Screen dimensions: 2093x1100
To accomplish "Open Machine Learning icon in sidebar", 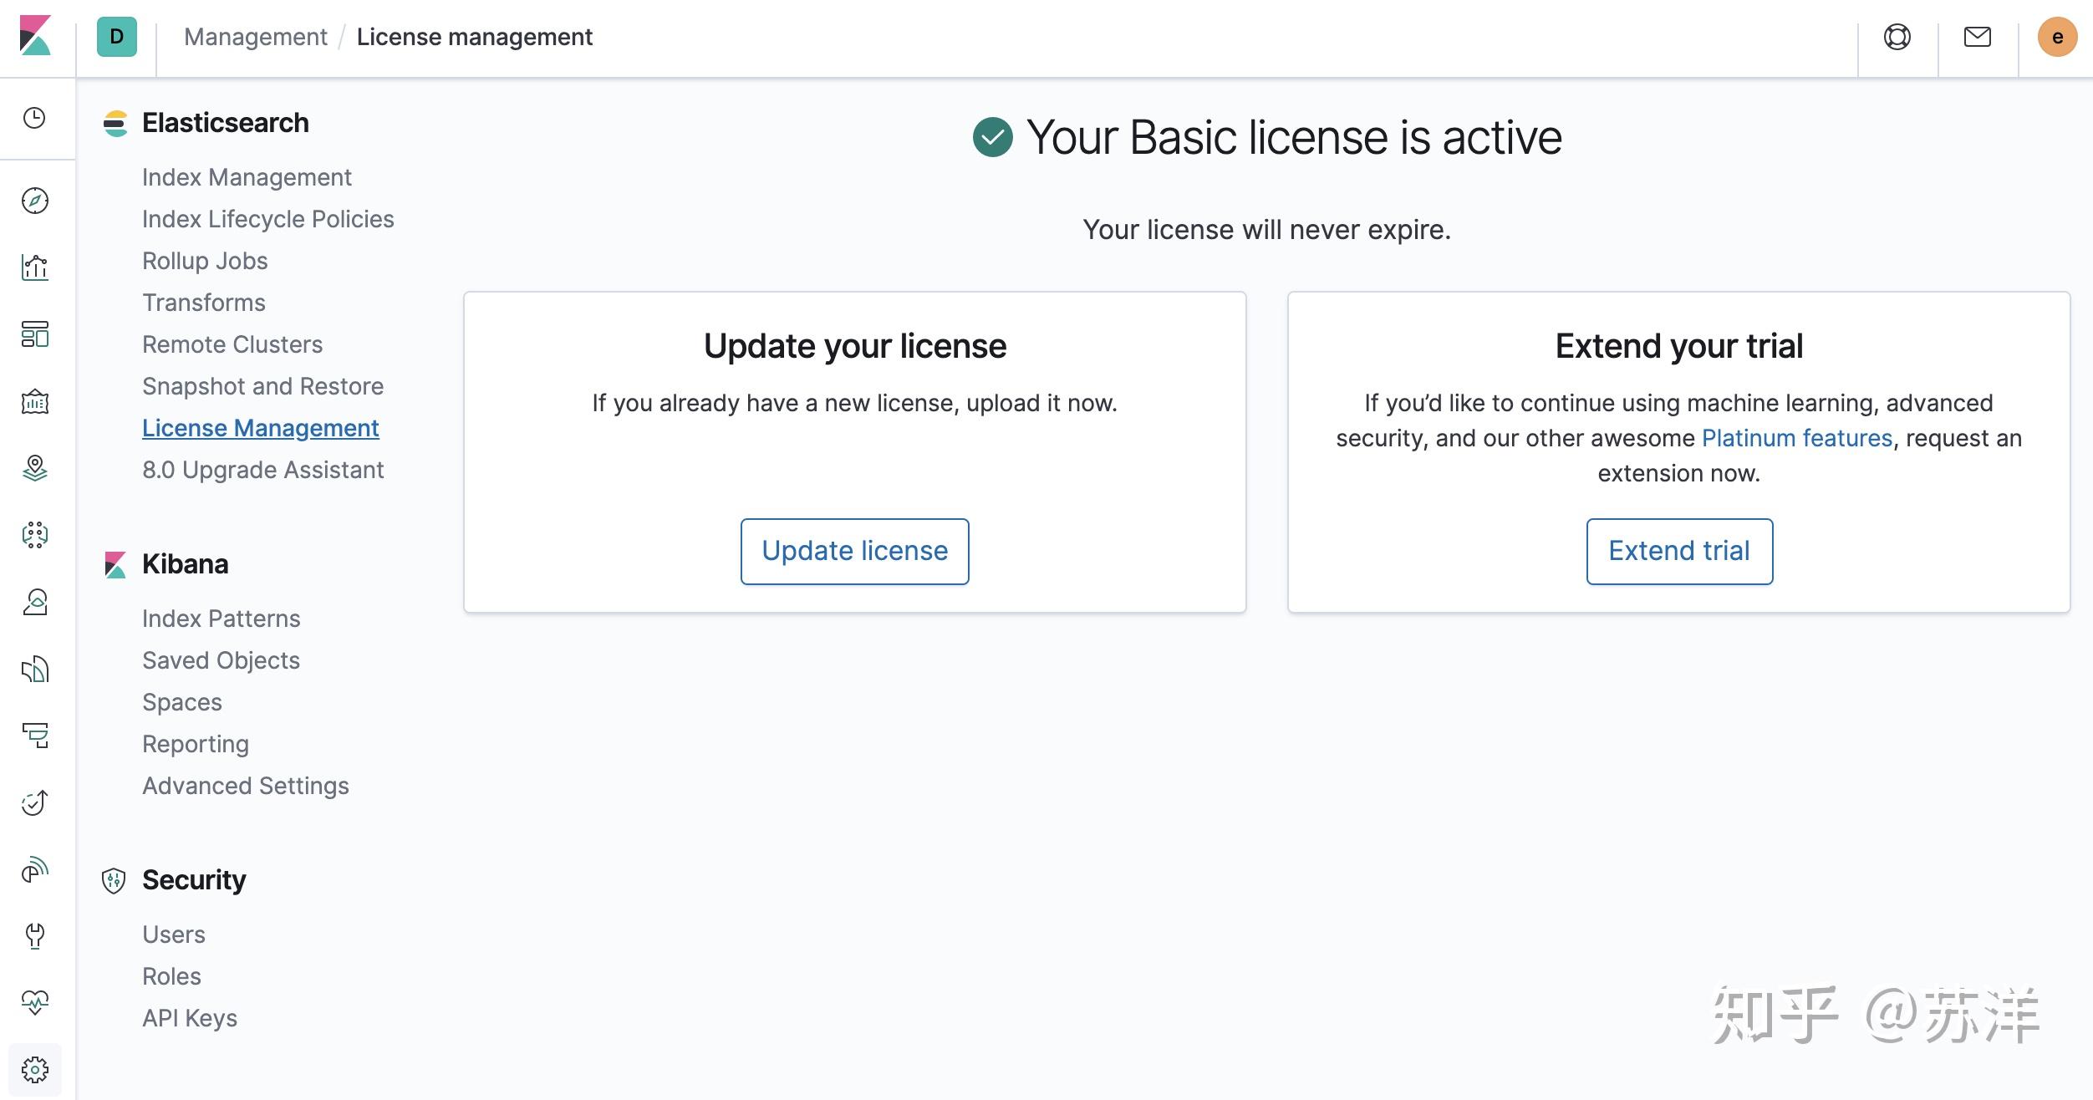I will coord(35,535).
